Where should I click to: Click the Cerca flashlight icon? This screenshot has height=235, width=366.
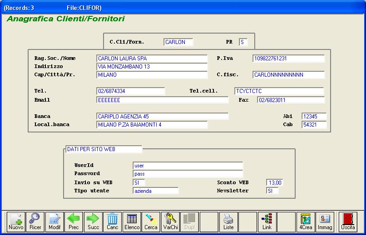[x=151, y=222]
